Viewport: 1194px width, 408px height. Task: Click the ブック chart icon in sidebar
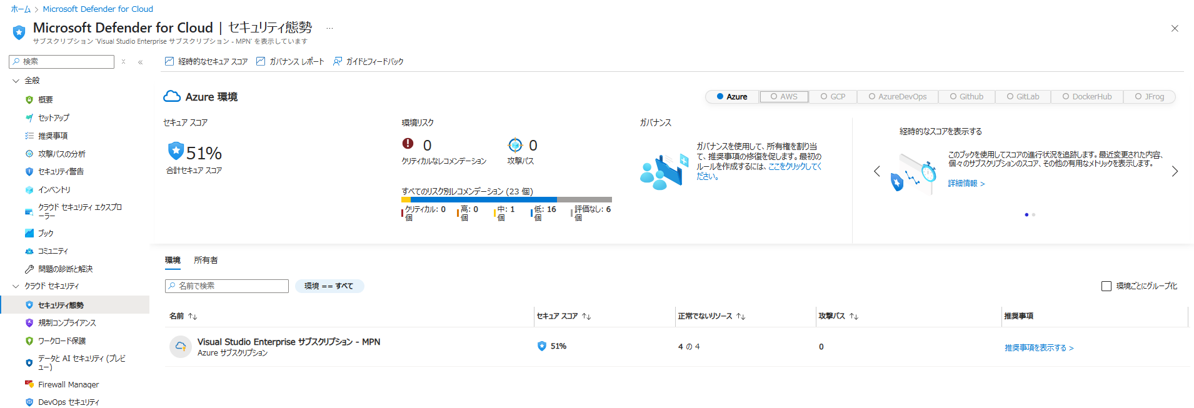29,233
